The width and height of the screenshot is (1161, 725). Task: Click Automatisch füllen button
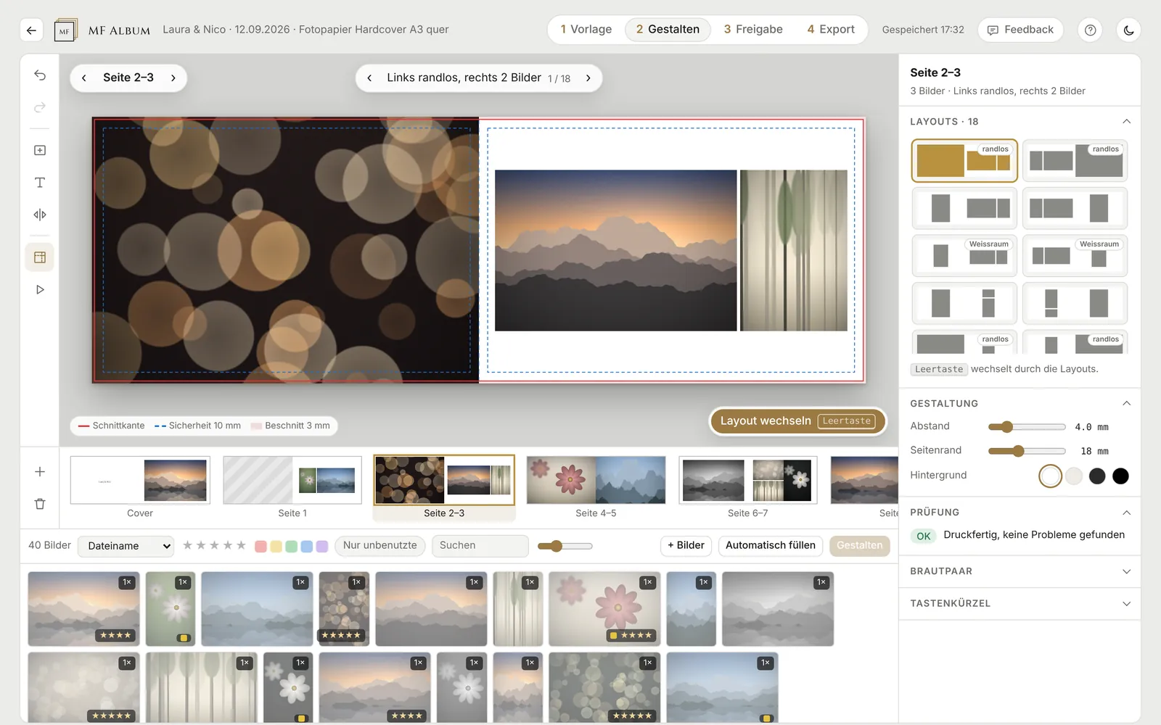tap(771, 546)
